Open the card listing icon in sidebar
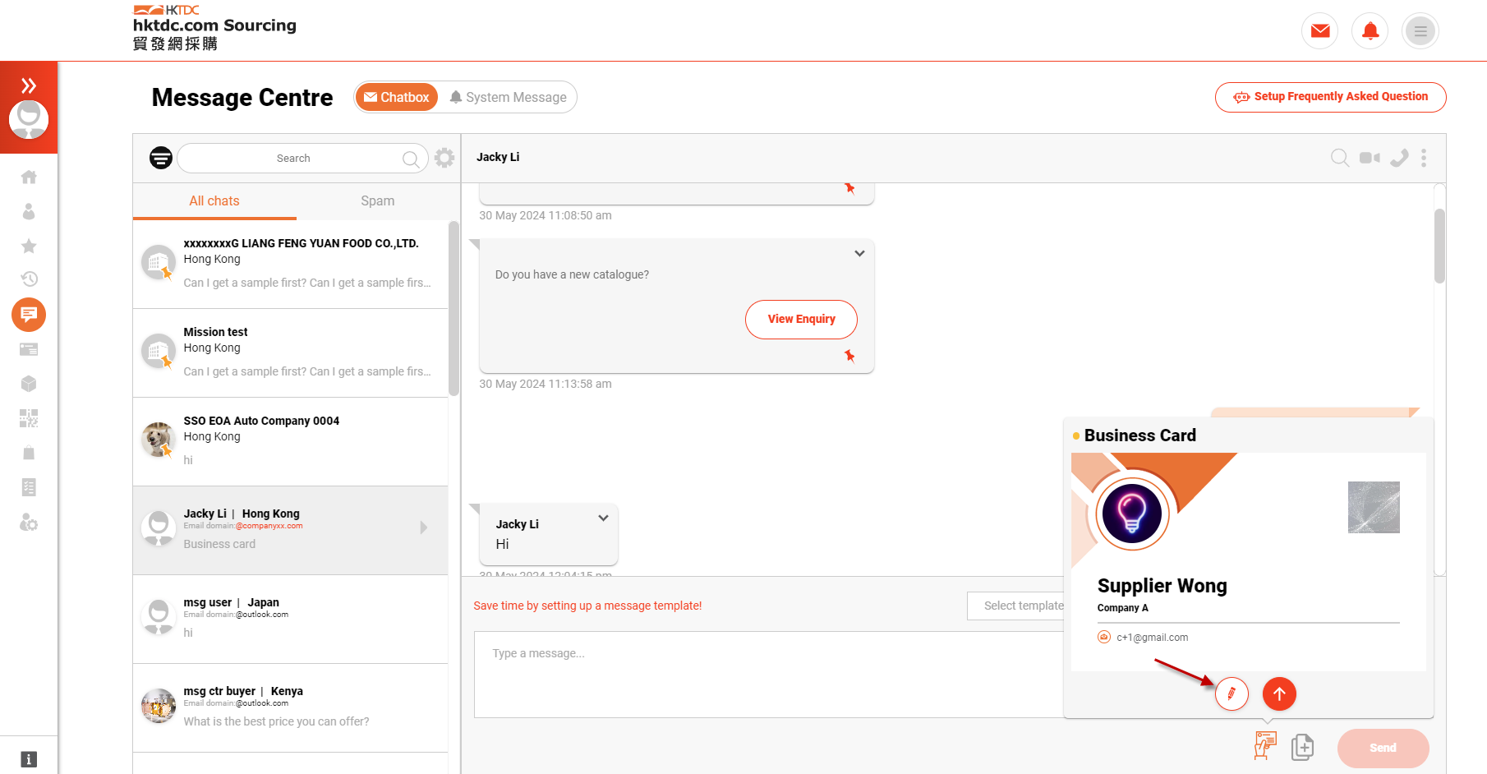The height and width of the screenshot is (774, 1487). 29,349
